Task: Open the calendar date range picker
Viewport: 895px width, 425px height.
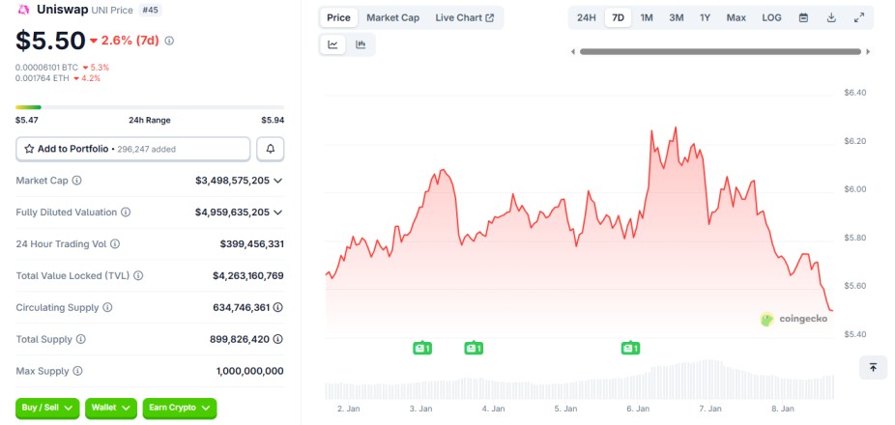Action: coord(804,17)
